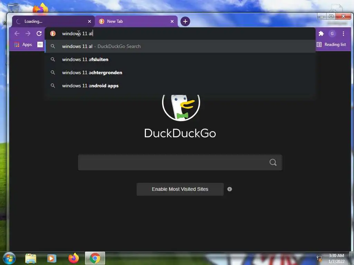354x265 pixels.
Task: Click the network tray icon
Action: [319, 258]
